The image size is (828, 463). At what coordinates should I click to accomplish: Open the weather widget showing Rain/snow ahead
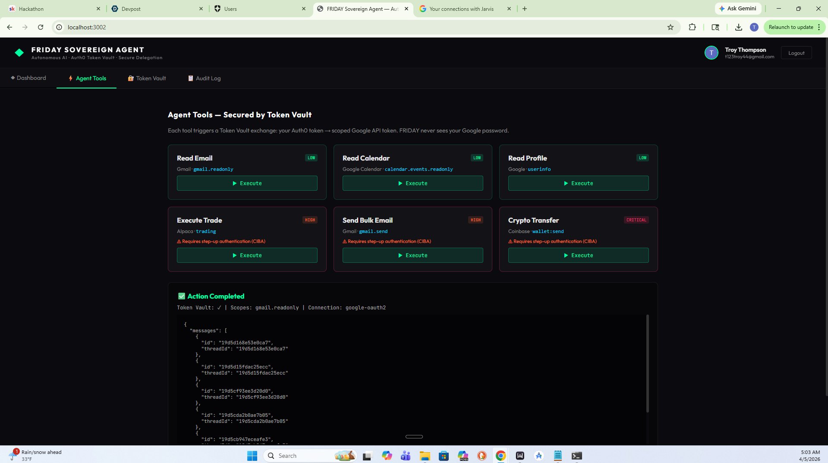[35, 456]
